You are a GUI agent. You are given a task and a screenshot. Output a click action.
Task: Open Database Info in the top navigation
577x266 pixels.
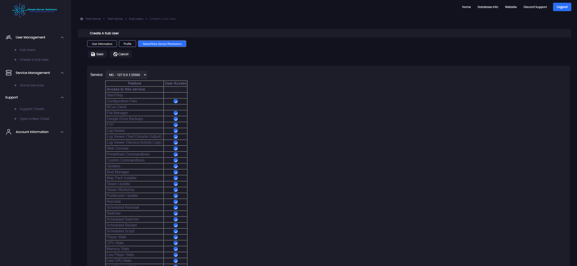488,7
